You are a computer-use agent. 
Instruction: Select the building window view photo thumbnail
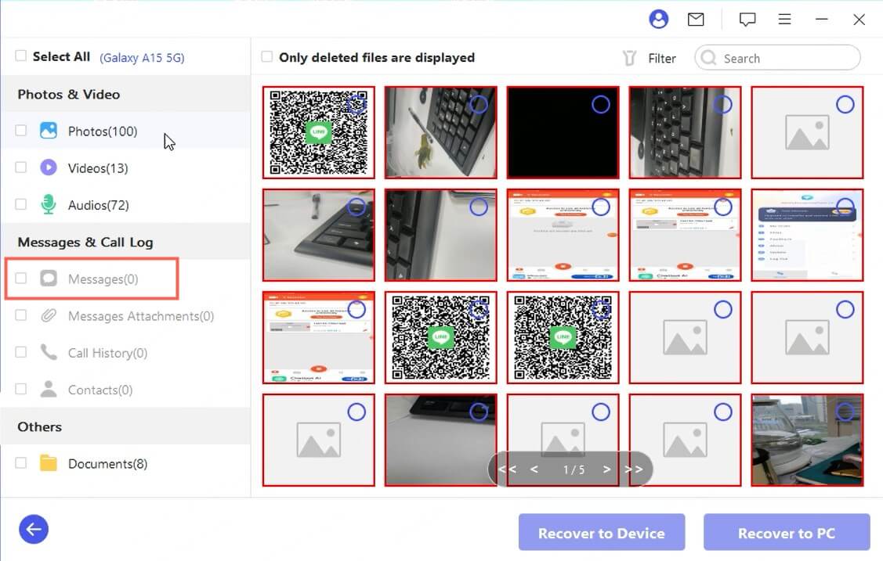click(x=807, y=441)
